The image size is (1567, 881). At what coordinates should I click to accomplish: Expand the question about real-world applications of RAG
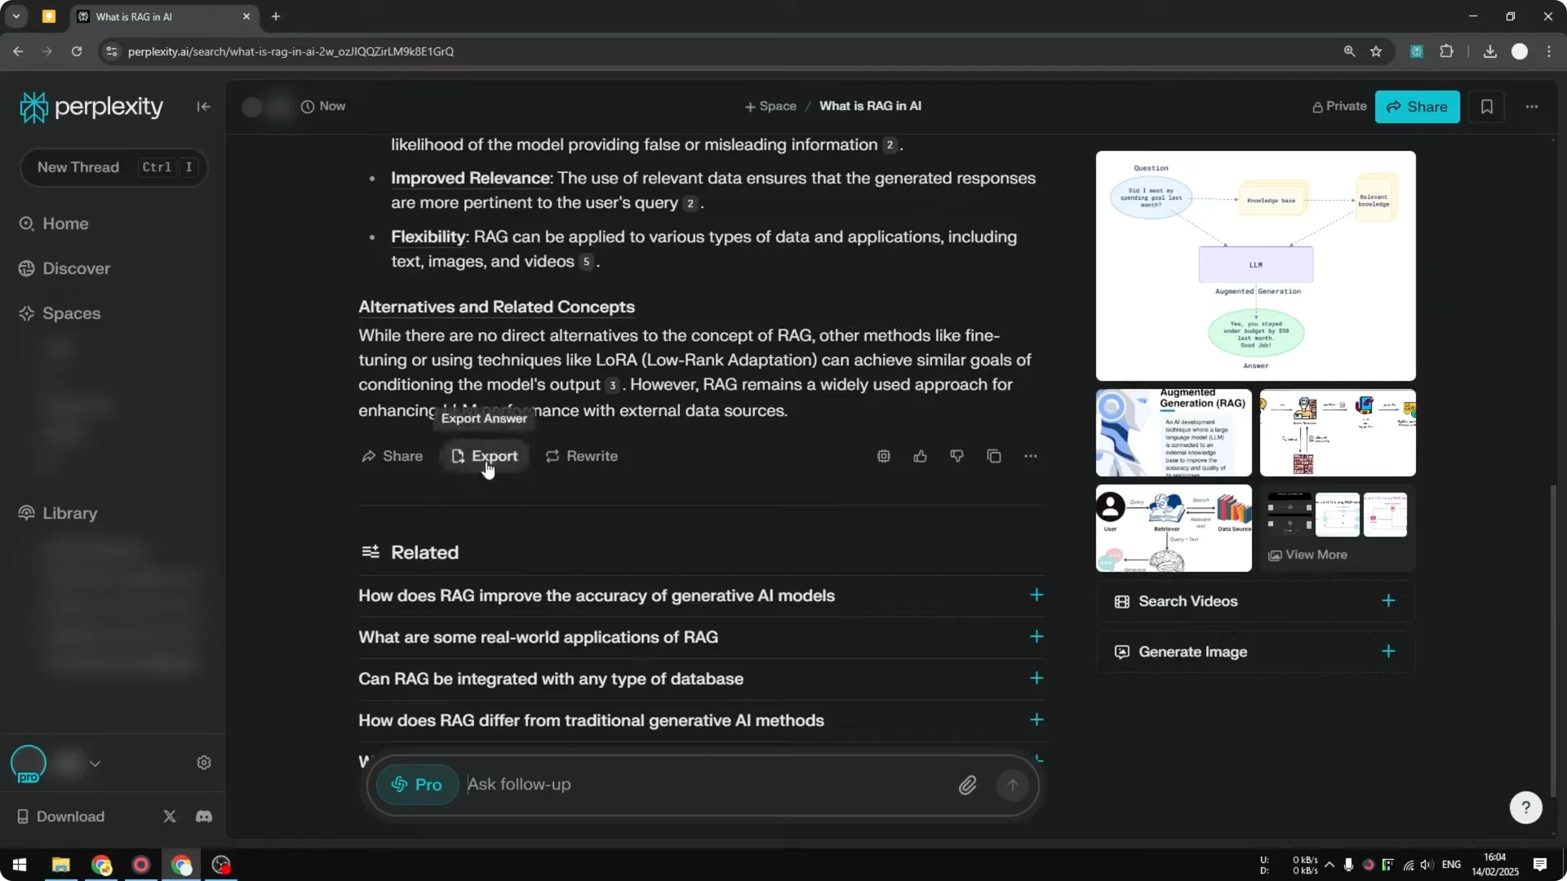1036,637
